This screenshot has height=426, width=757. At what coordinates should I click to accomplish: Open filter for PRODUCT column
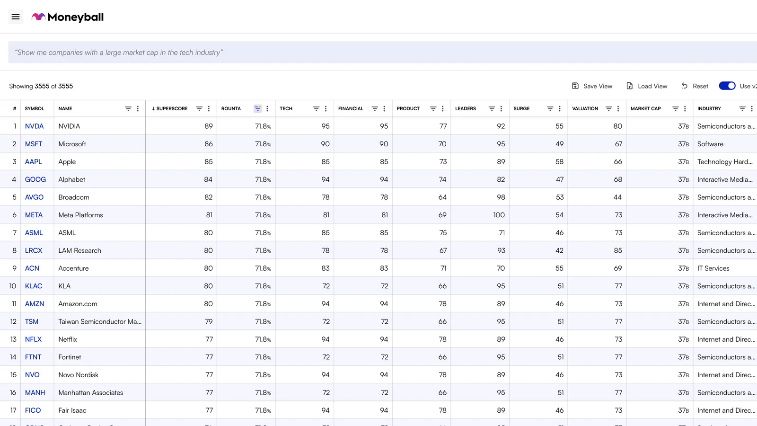point(433,109)
